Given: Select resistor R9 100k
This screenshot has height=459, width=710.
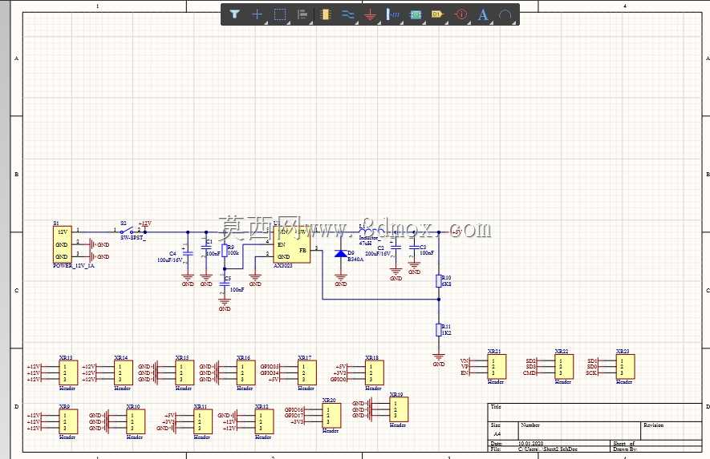Looking at the screenshot, I should pyautogui.click(x=225, y=251).
